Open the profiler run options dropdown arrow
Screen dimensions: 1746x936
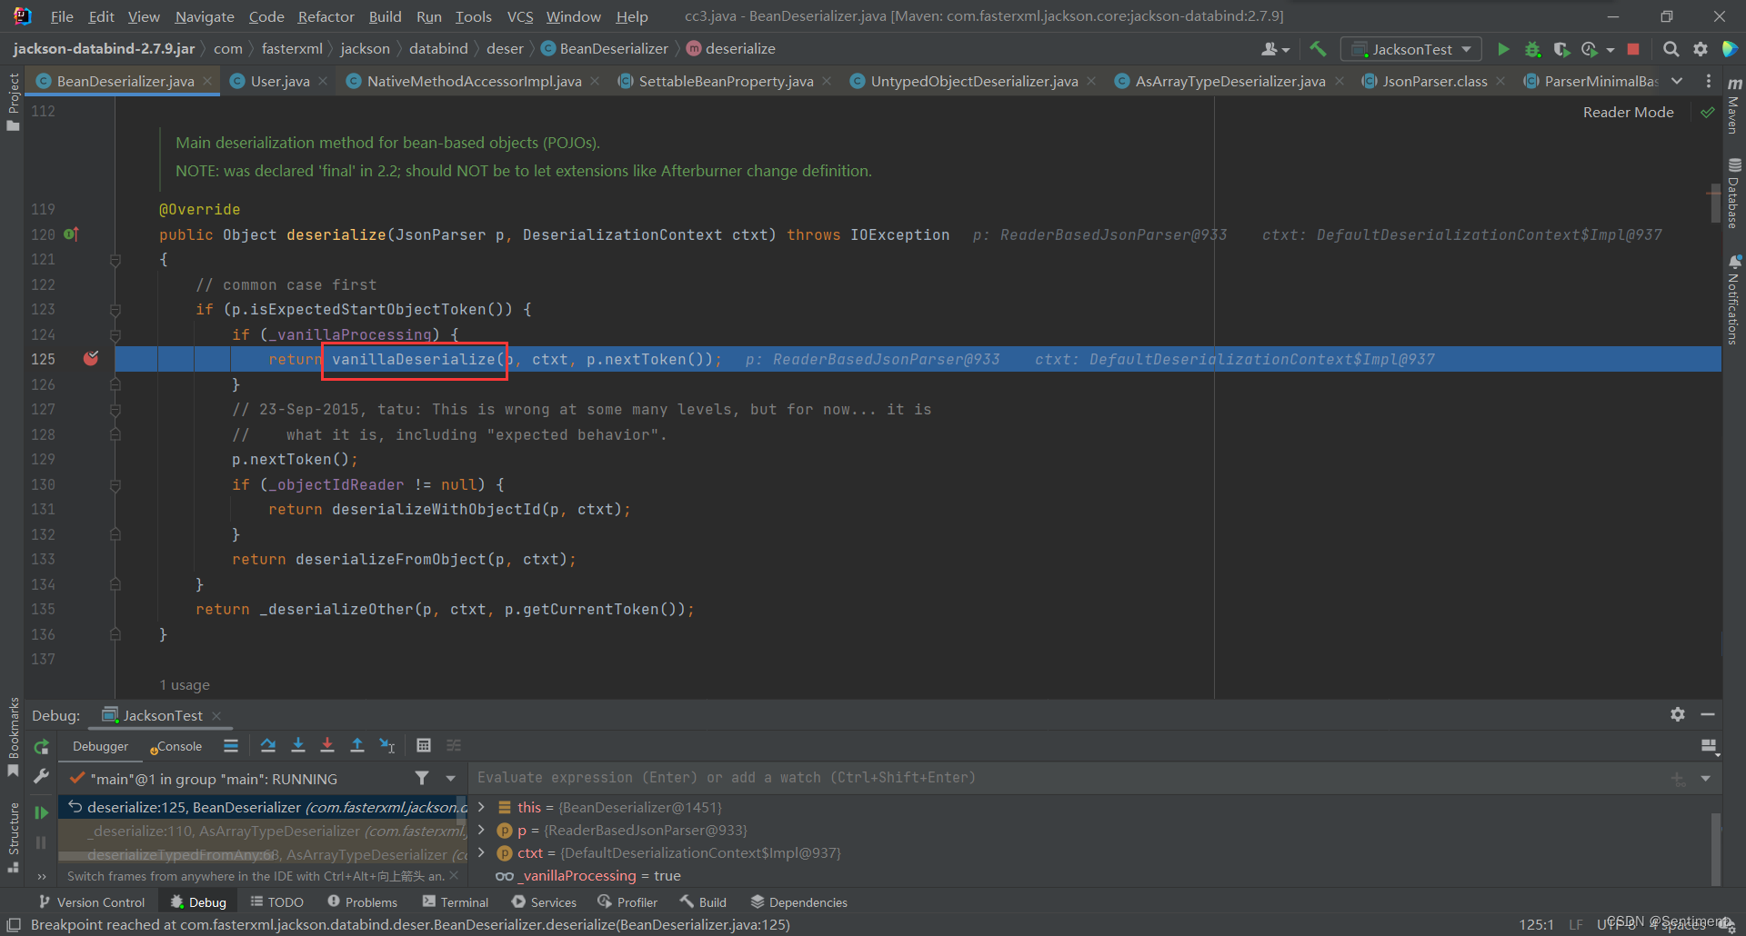coord(1610,49)
